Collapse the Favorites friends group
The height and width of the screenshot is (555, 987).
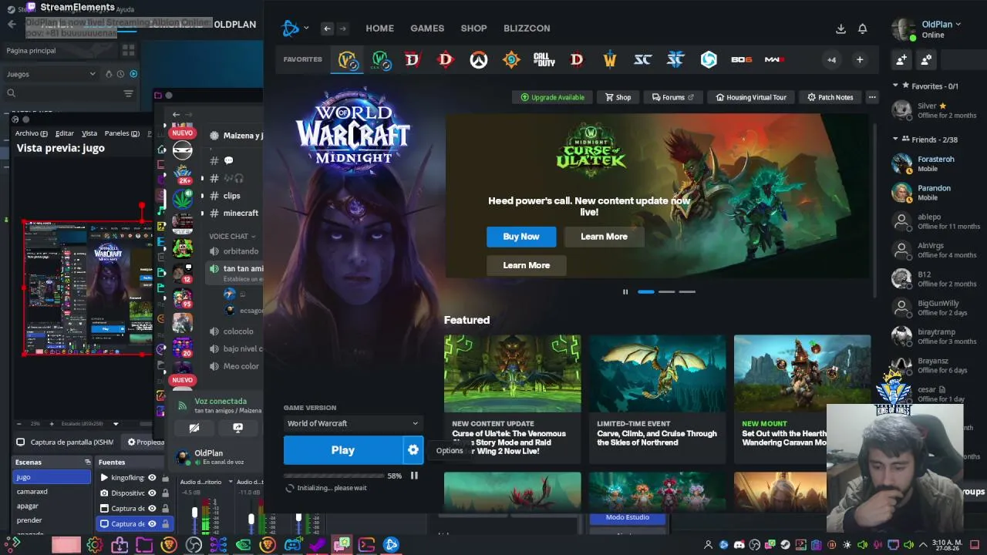[895, 86]
